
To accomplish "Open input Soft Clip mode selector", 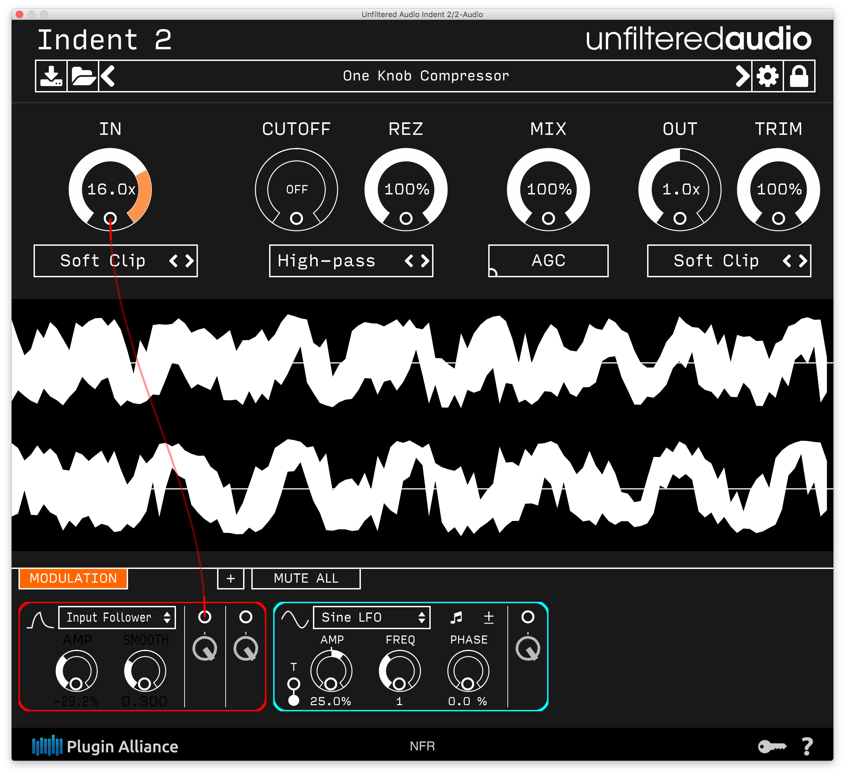I will [x=116, y=261].
